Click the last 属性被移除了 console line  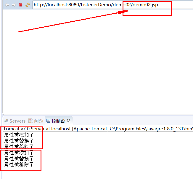click(x=19, y=164)
